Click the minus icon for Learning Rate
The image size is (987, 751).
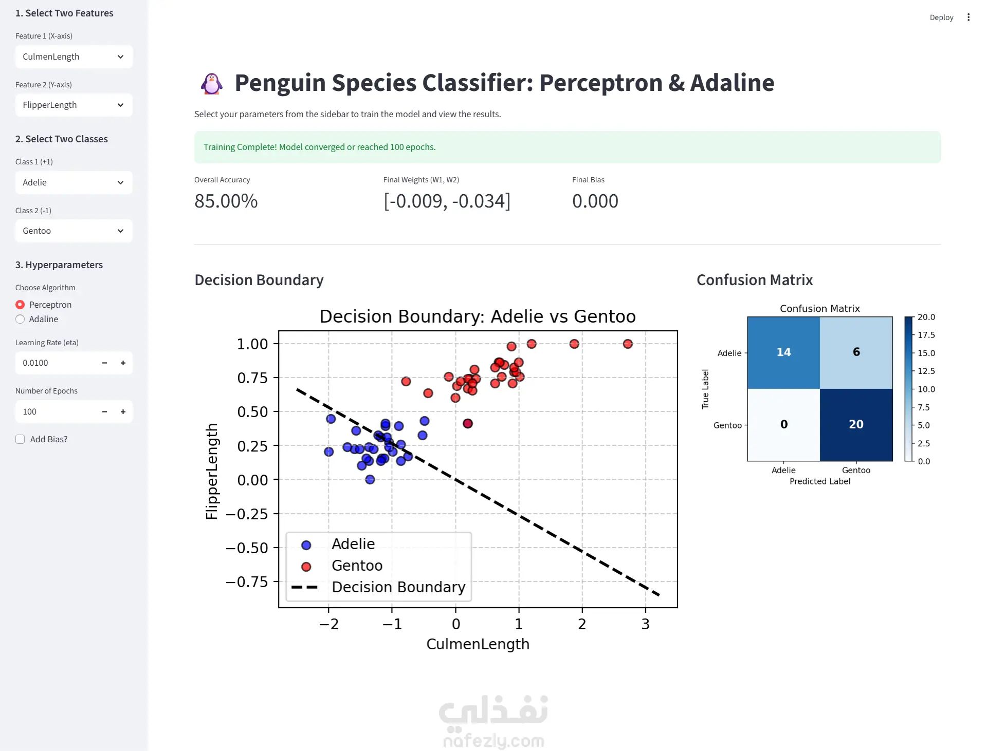(104, 363)
